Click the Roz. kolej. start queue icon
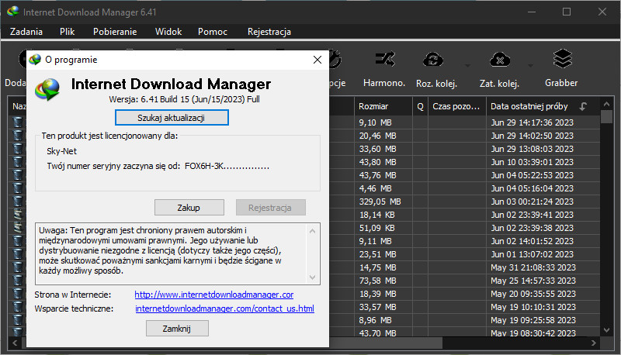The height and width of the screenshot is (355, 621). coord(433,60)
